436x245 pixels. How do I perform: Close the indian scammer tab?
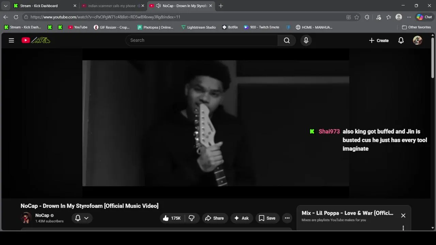[x=143, y=6]
